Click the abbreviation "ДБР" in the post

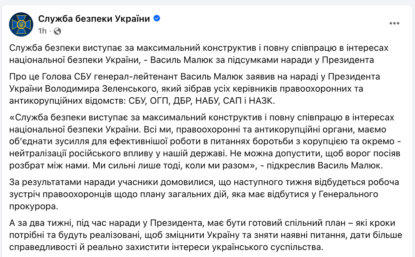pyautogui.click(x=179, y=101)
